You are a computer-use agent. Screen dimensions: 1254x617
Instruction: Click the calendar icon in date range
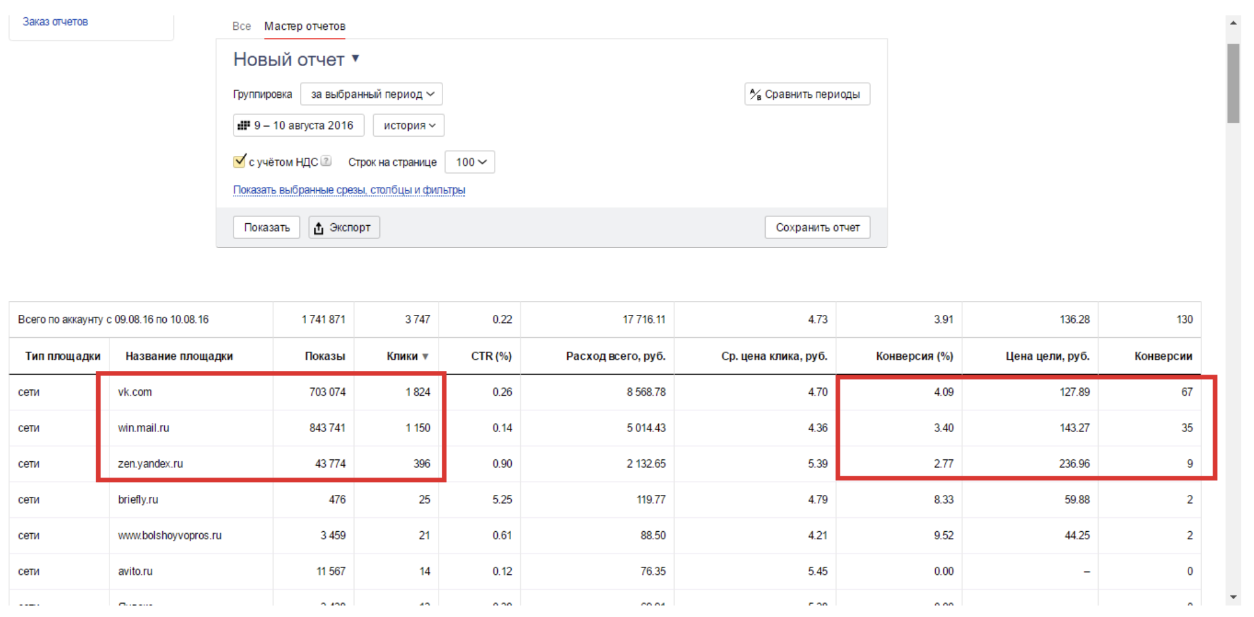[243, 125]
